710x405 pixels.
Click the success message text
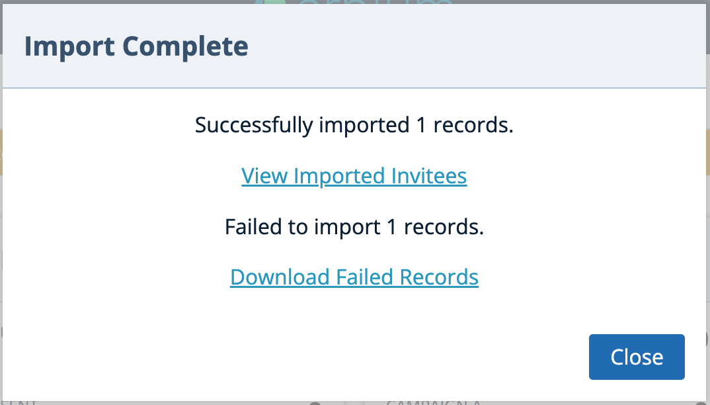tap(354, 125)
